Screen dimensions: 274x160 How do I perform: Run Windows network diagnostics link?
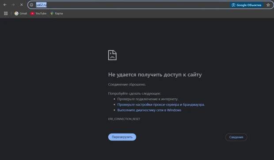149,110
